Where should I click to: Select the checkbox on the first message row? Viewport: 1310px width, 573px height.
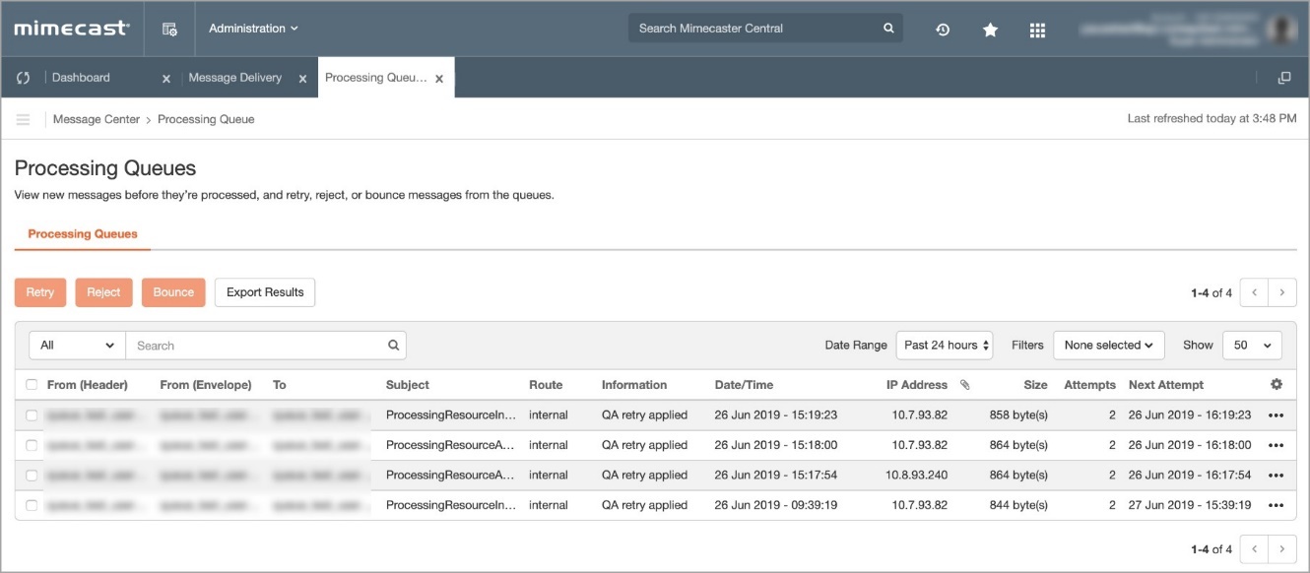pos(31,414)
